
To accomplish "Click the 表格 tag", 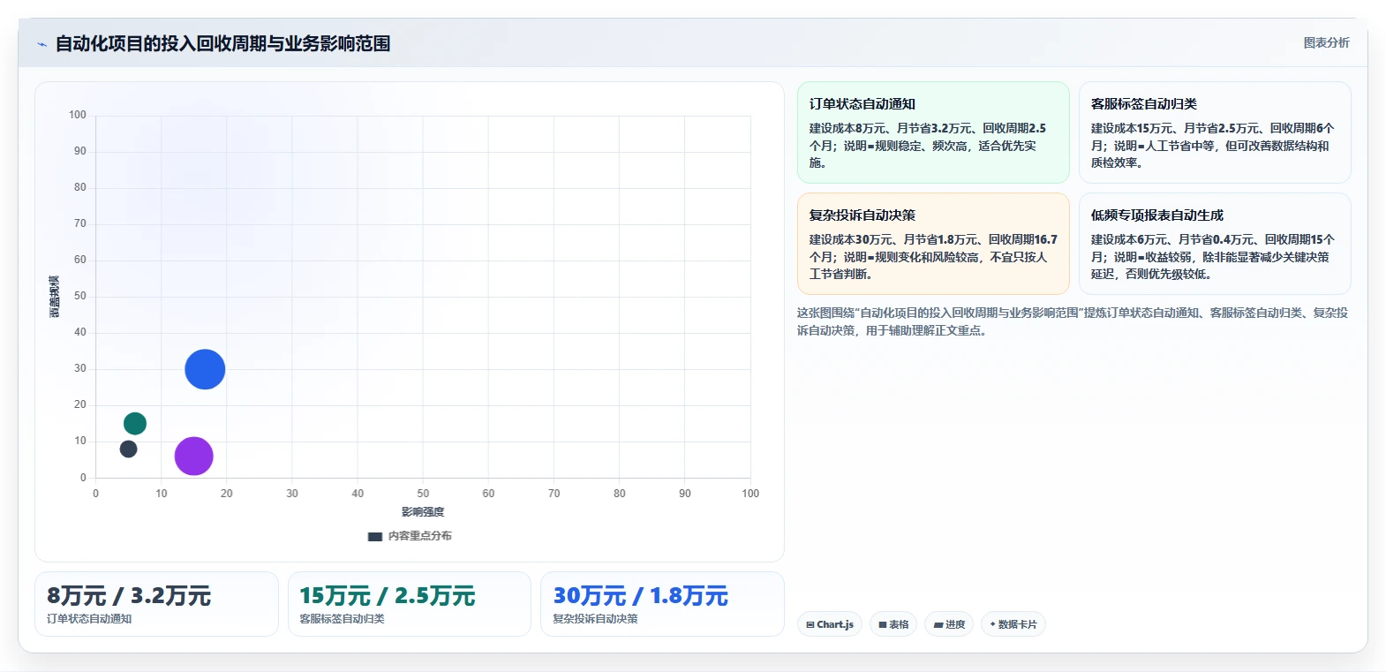I will coord(893,624).
